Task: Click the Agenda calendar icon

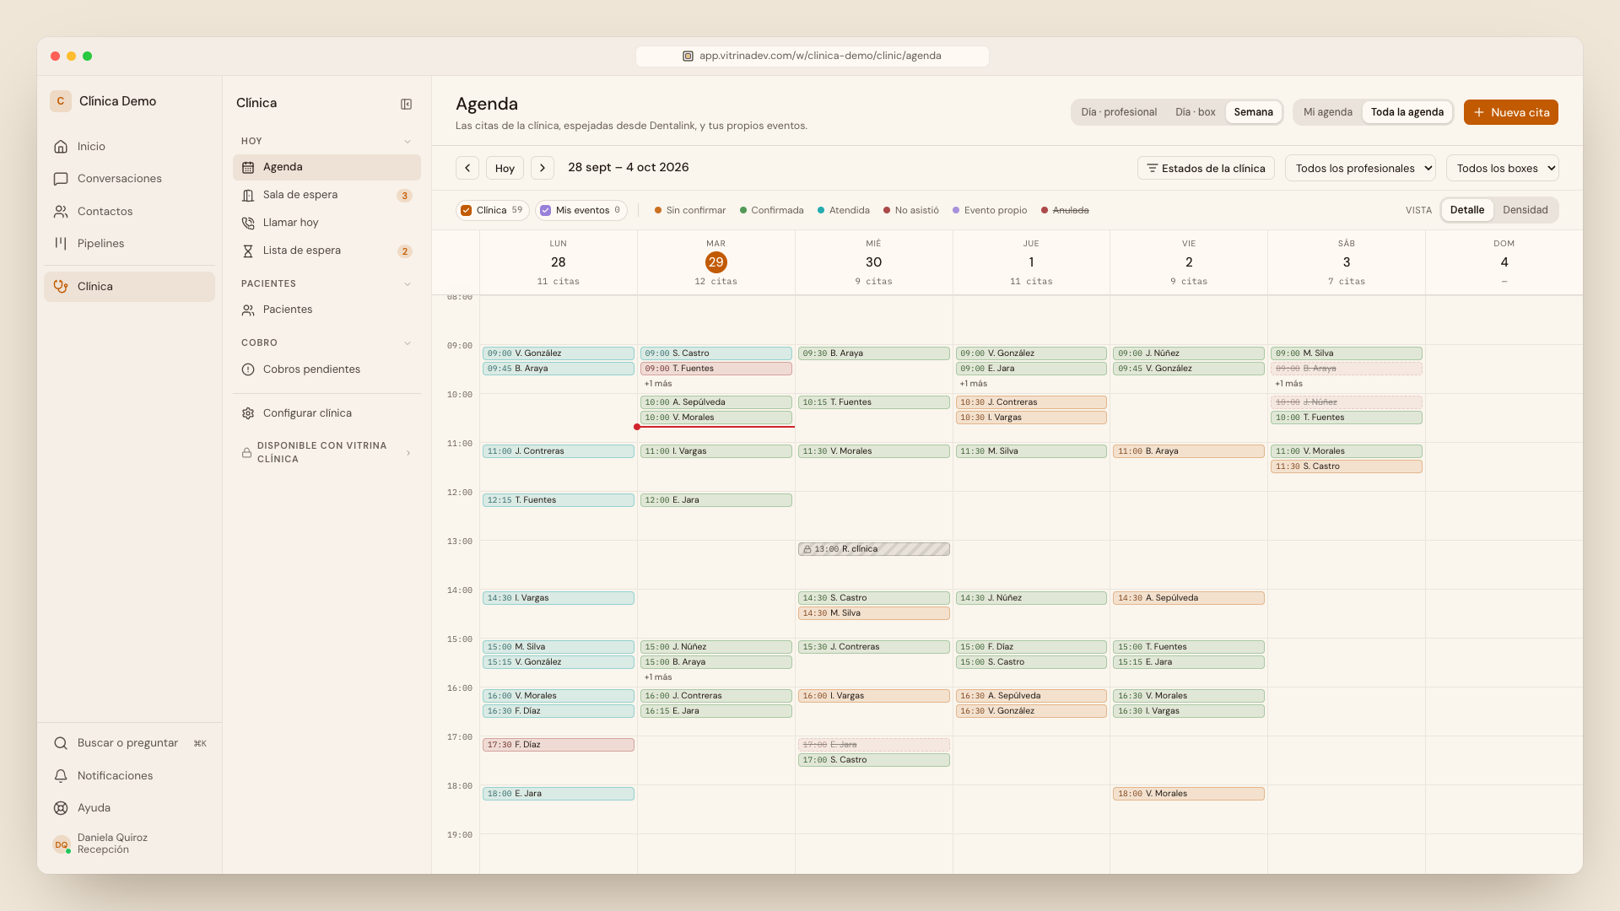Action: pyautogui.click(x=248, y=168)
